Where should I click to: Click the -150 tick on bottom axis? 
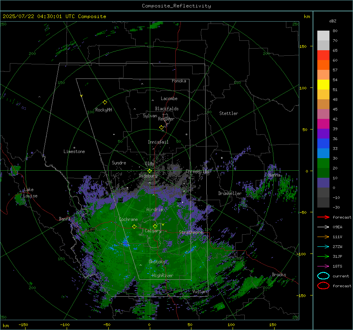[23, 325]
